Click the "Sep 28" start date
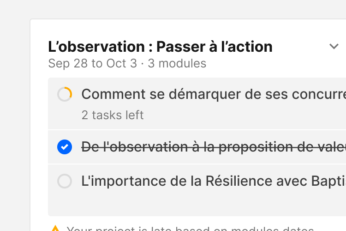346x231 pixels. (x=67, y=63)
